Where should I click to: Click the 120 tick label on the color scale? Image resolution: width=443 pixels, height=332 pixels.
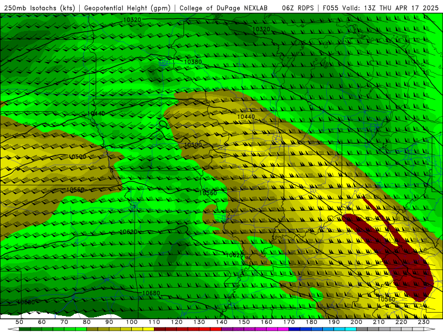(x=177, y=322)
